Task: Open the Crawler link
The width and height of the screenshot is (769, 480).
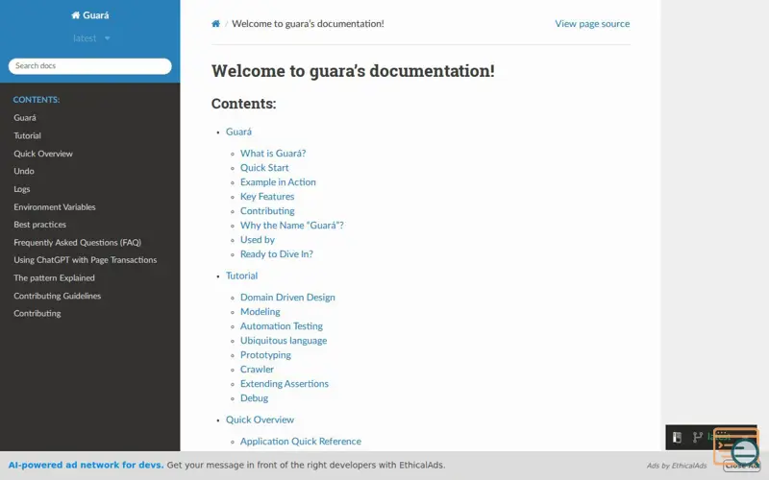Action: point(257,370)
